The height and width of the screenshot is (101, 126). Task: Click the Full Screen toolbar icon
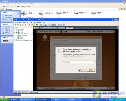click(x=55, y=25)
